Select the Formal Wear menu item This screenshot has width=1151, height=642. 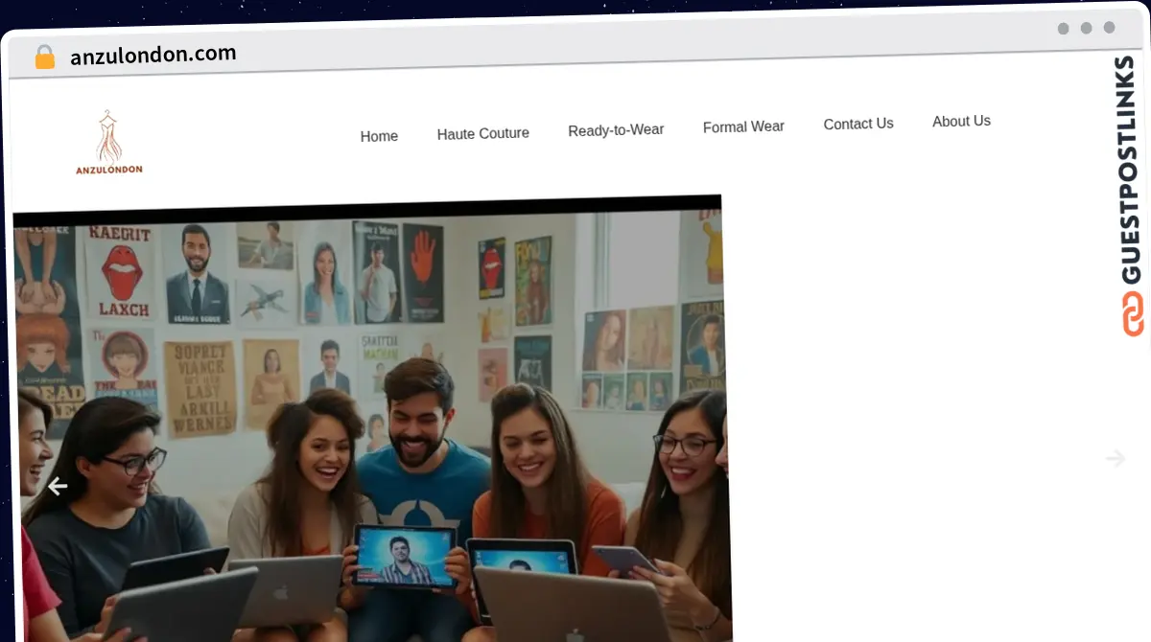point(743,126)
